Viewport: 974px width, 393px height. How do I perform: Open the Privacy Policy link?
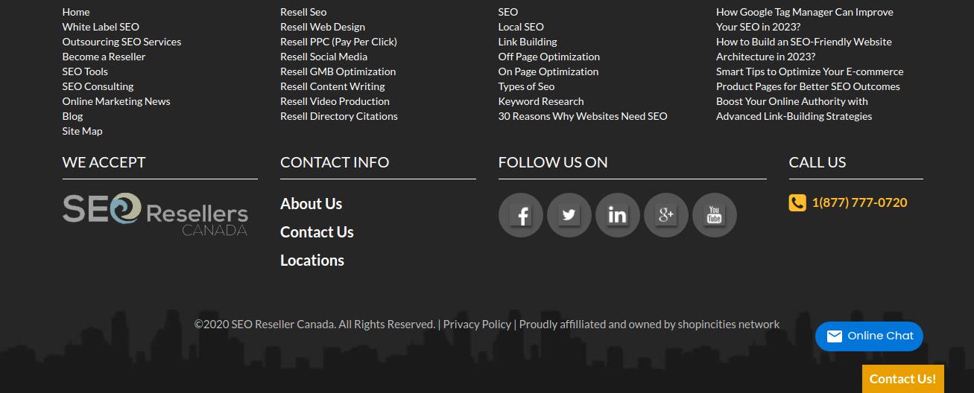tap(477, 325)
